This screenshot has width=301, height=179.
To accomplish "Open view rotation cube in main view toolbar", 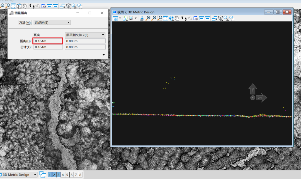I will [19, 6].
